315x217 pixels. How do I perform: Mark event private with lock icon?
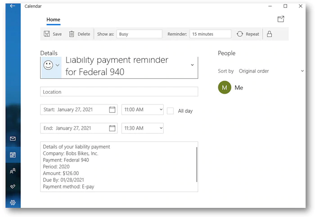270,34
